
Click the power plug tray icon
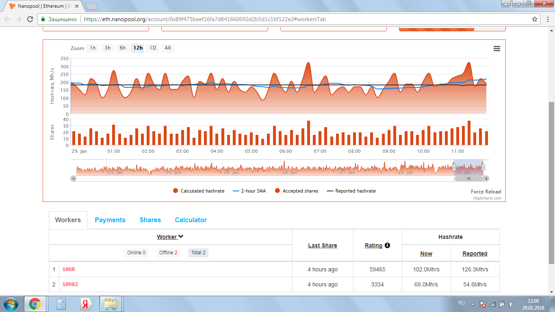[502, 304]
